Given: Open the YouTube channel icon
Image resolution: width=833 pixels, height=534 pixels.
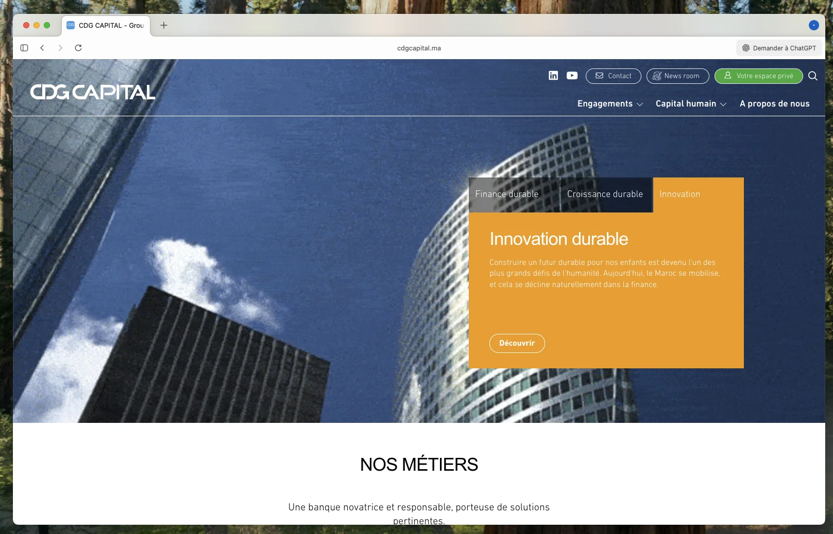Looking at the screenshot, I should 572,76.
